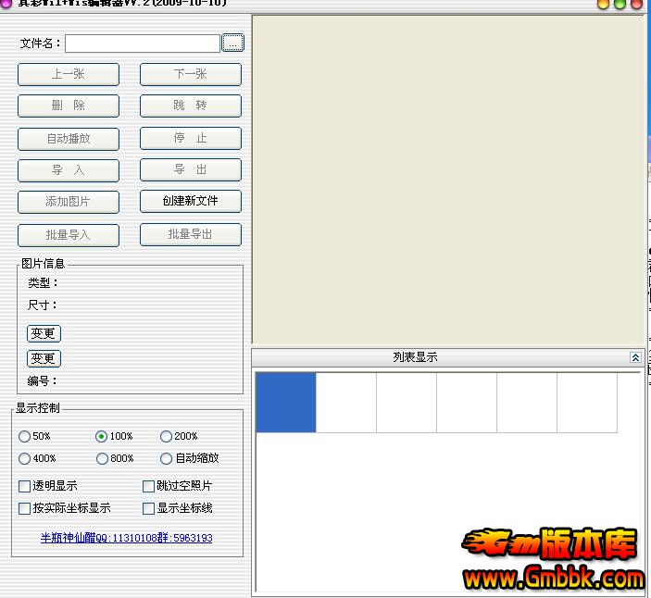Select the blue highlighted thumbnail cell

[285, 403]
